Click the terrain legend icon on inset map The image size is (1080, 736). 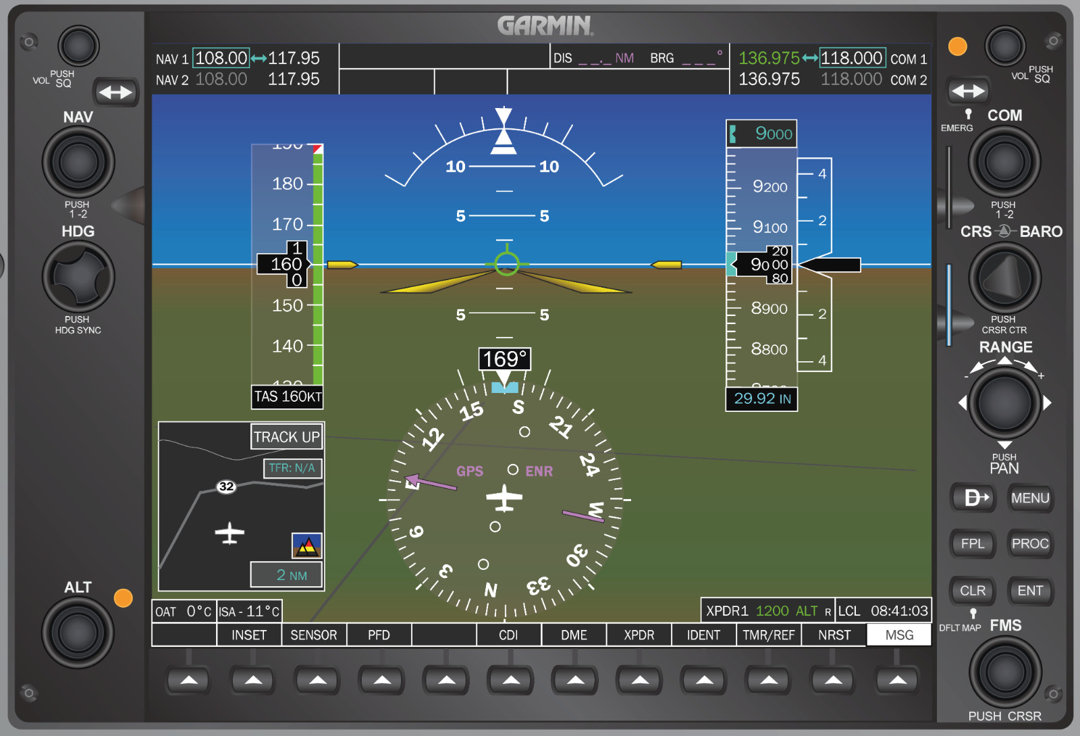coord(307,546)
